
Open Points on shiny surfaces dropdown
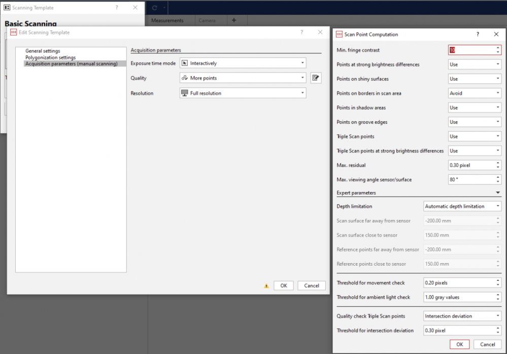point(475,79)
